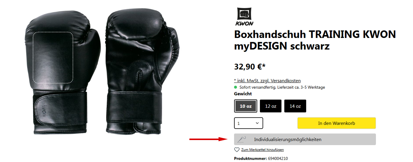The image size is (413, 162).
Task: Open the inkl. MwSt. zzgl. Versandkosten link
Action: pos(267,81)
